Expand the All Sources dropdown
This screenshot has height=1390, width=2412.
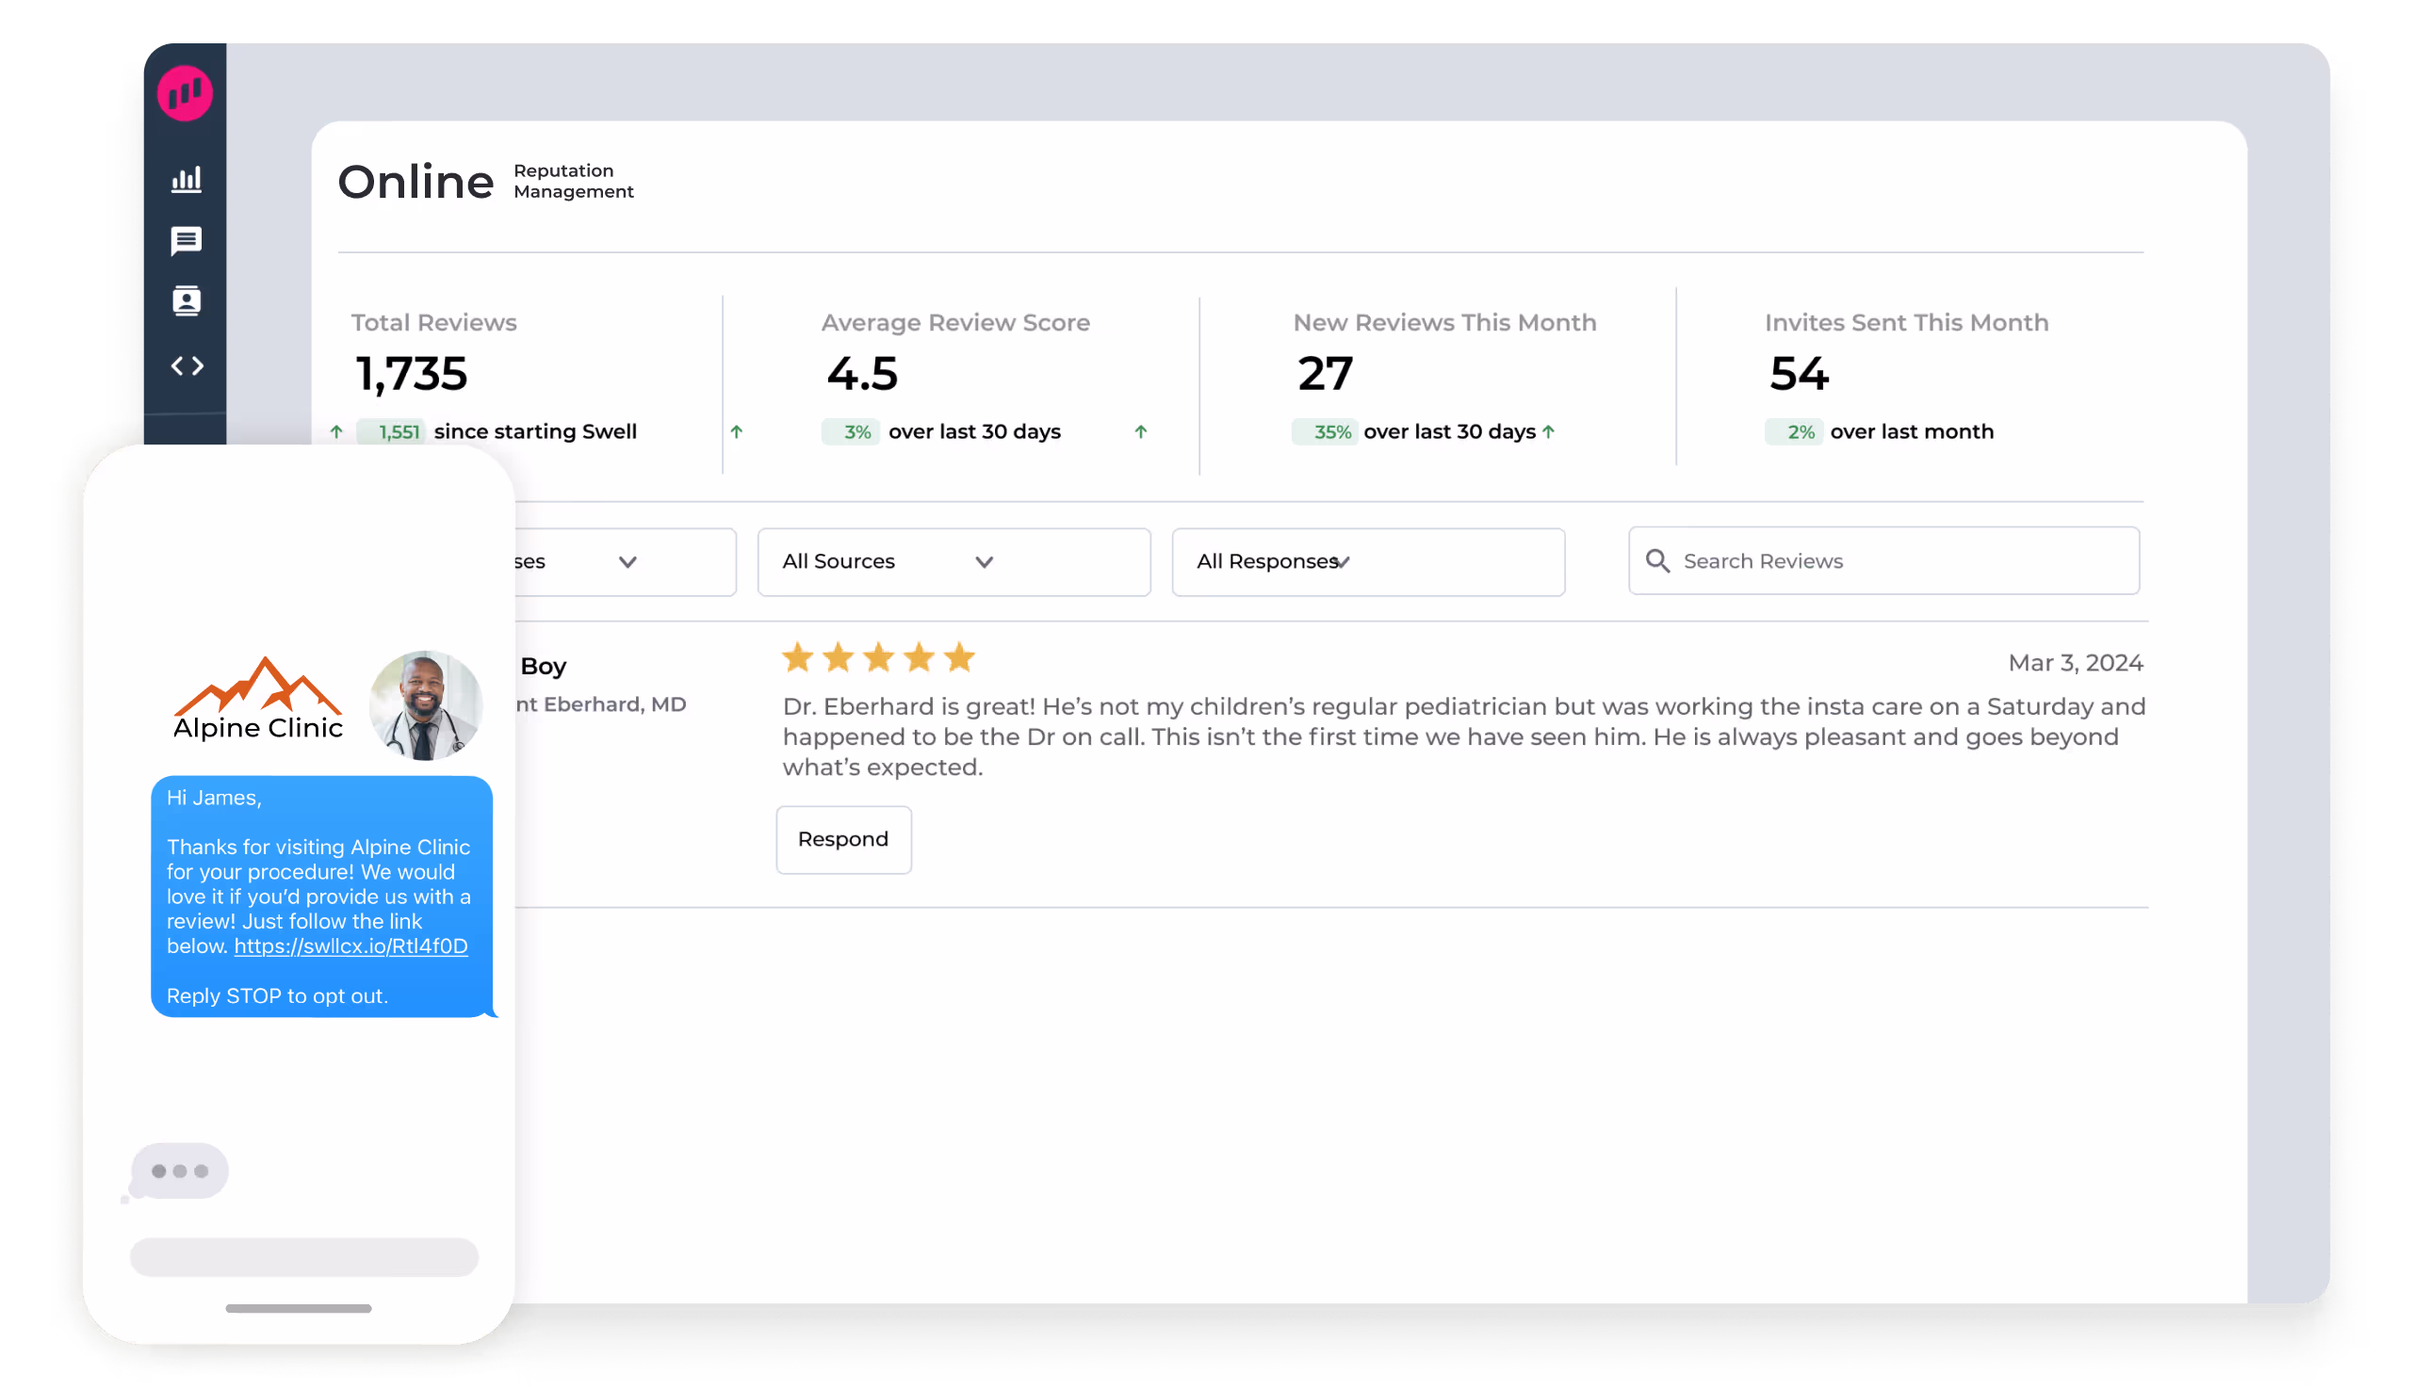click(953, 562)
